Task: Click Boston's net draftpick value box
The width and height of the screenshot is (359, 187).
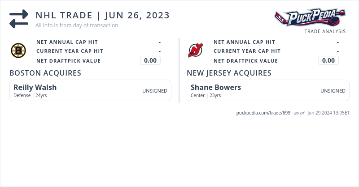Action: pos(150,61)
